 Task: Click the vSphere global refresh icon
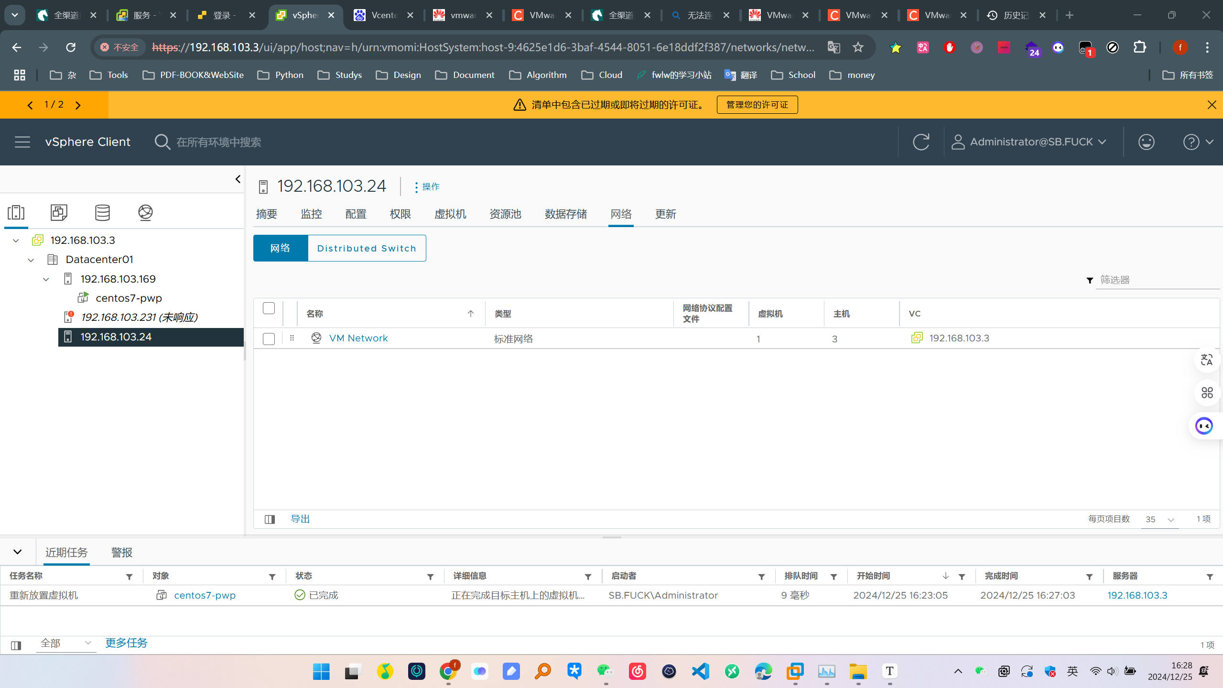921,142
